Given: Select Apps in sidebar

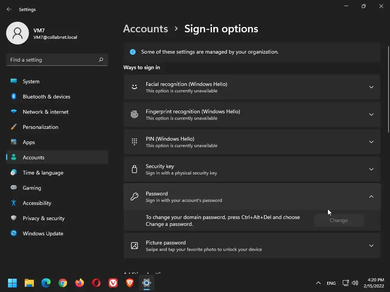Looking at the screenshot, I should (57, 142).
